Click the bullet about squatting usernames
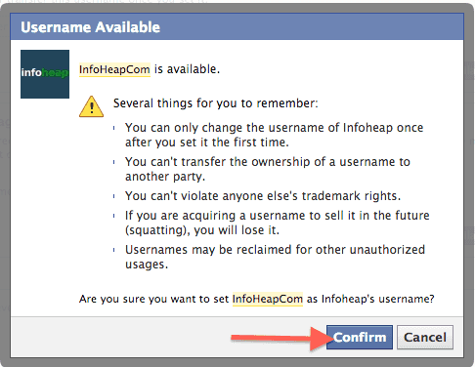Viewport: 475px width, 367px height. (x=278, y=223)
